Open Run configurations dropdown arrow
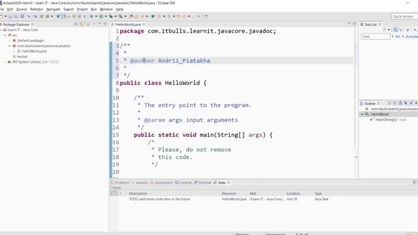 106,16
